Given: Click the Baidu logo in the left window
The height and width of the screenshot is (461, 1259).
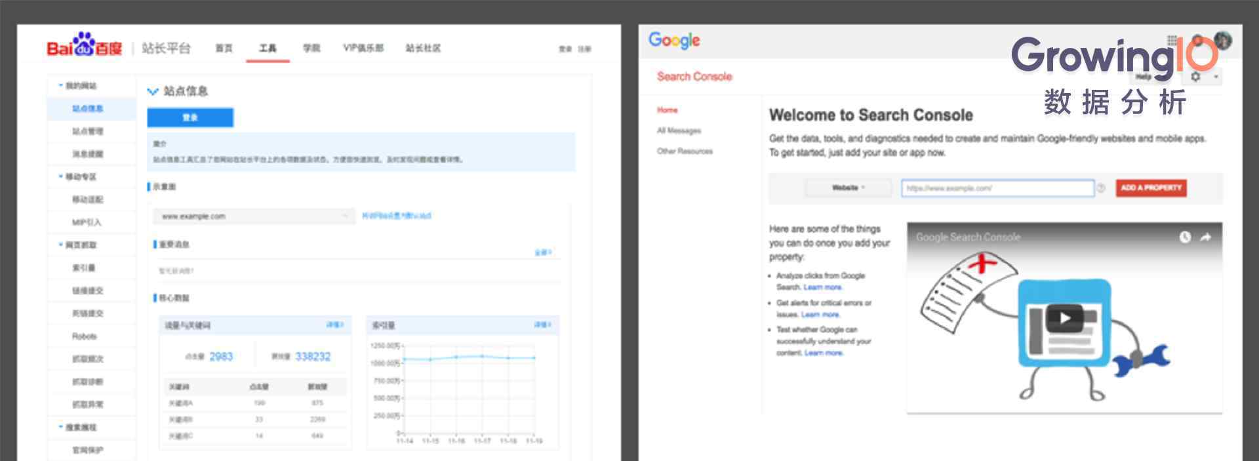Looking at the screenshot, I should (84, 45).
